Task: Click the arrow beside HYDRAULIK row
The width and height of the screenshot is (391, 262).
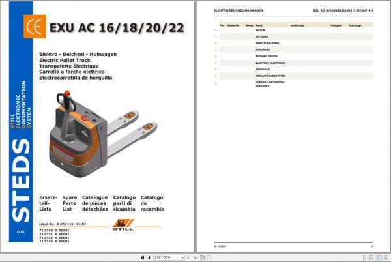Action: [216, 69]
